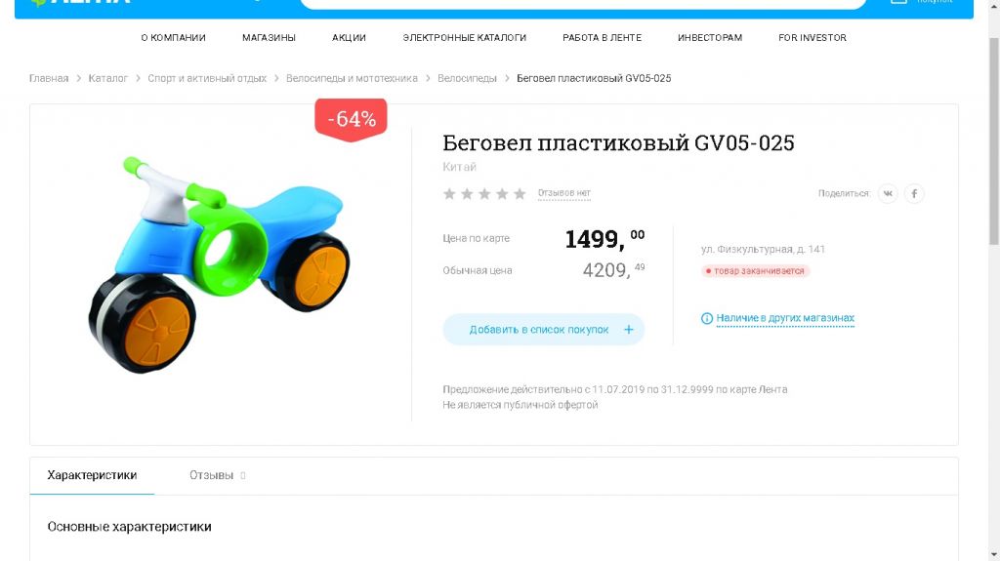Go to Велосипеды и мототехника breadcrumb
Viewport: 1000px width, 561px height.
(352, 78)
